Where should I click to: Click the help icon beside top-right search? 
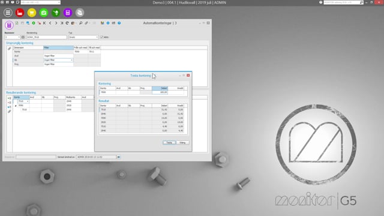321,2
